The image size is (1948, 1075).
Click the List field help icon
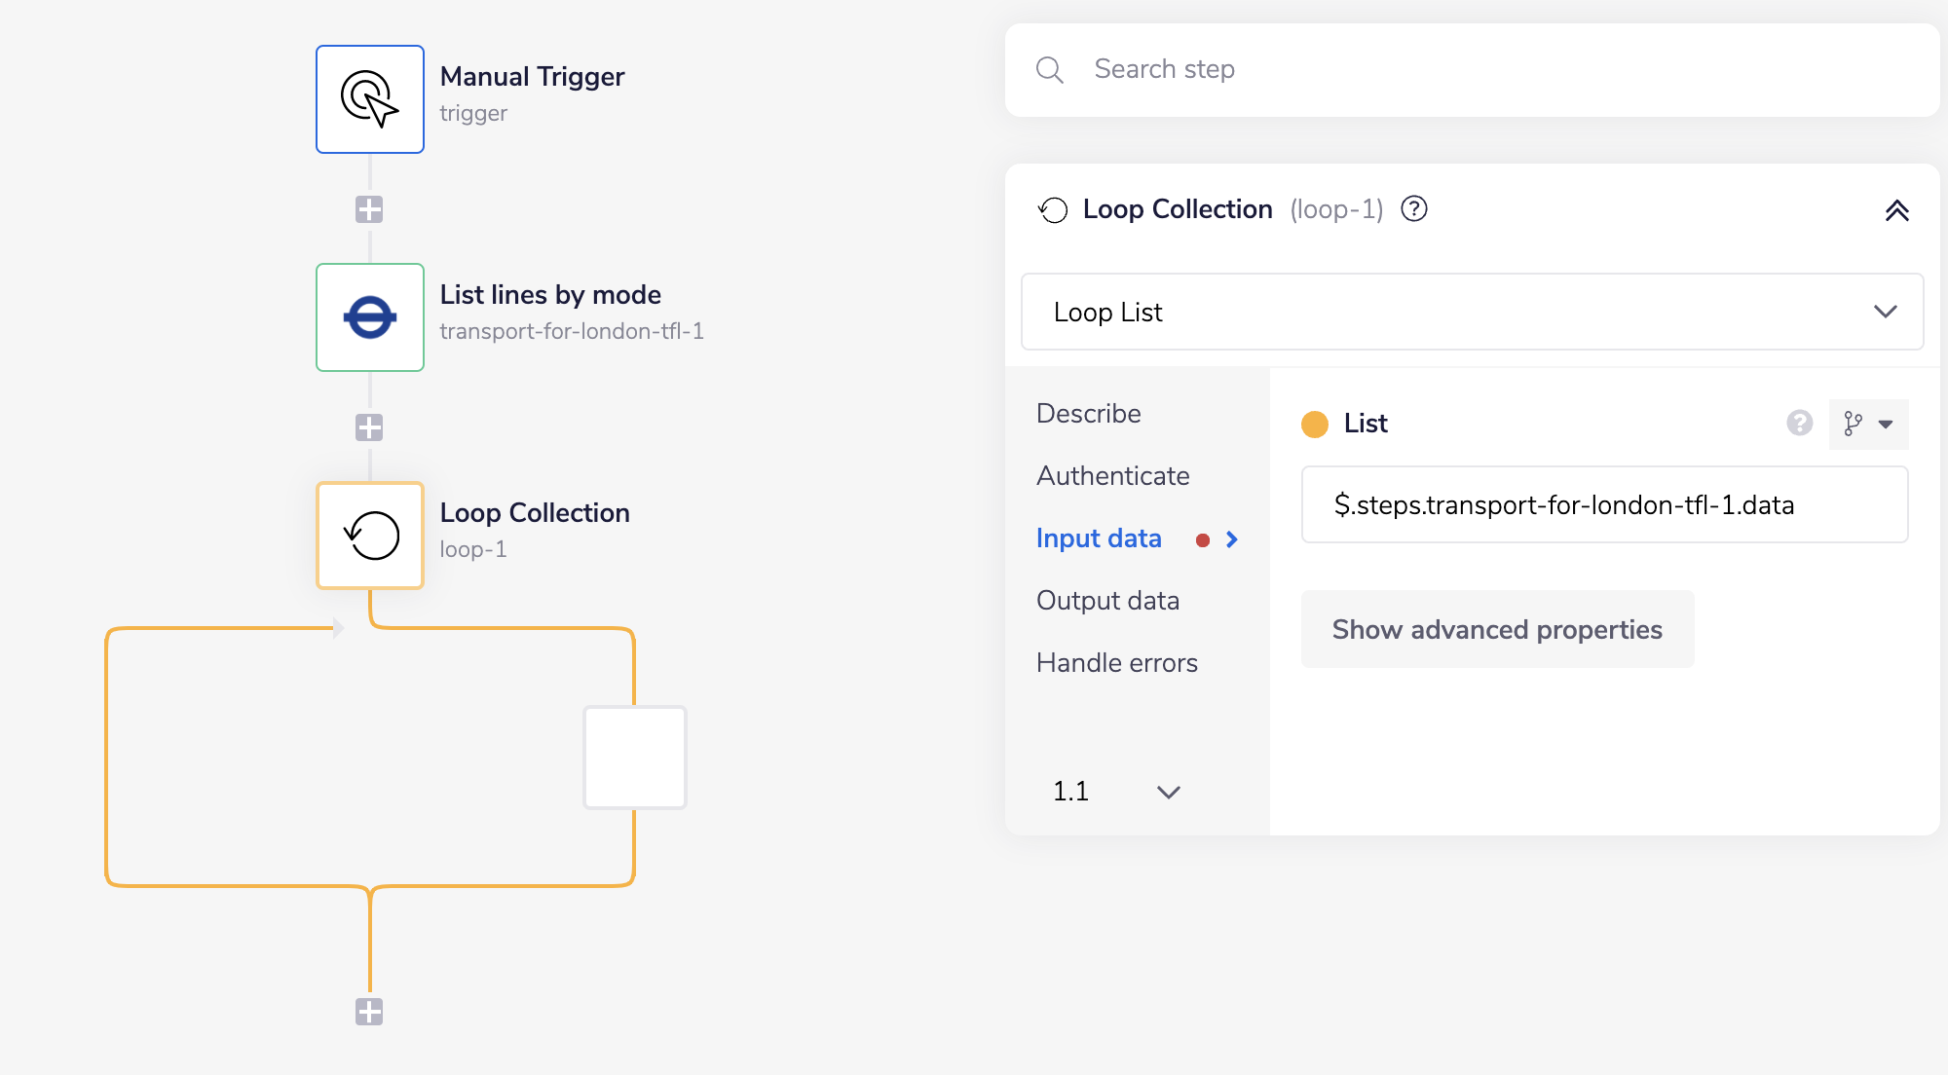point(1799,424)
